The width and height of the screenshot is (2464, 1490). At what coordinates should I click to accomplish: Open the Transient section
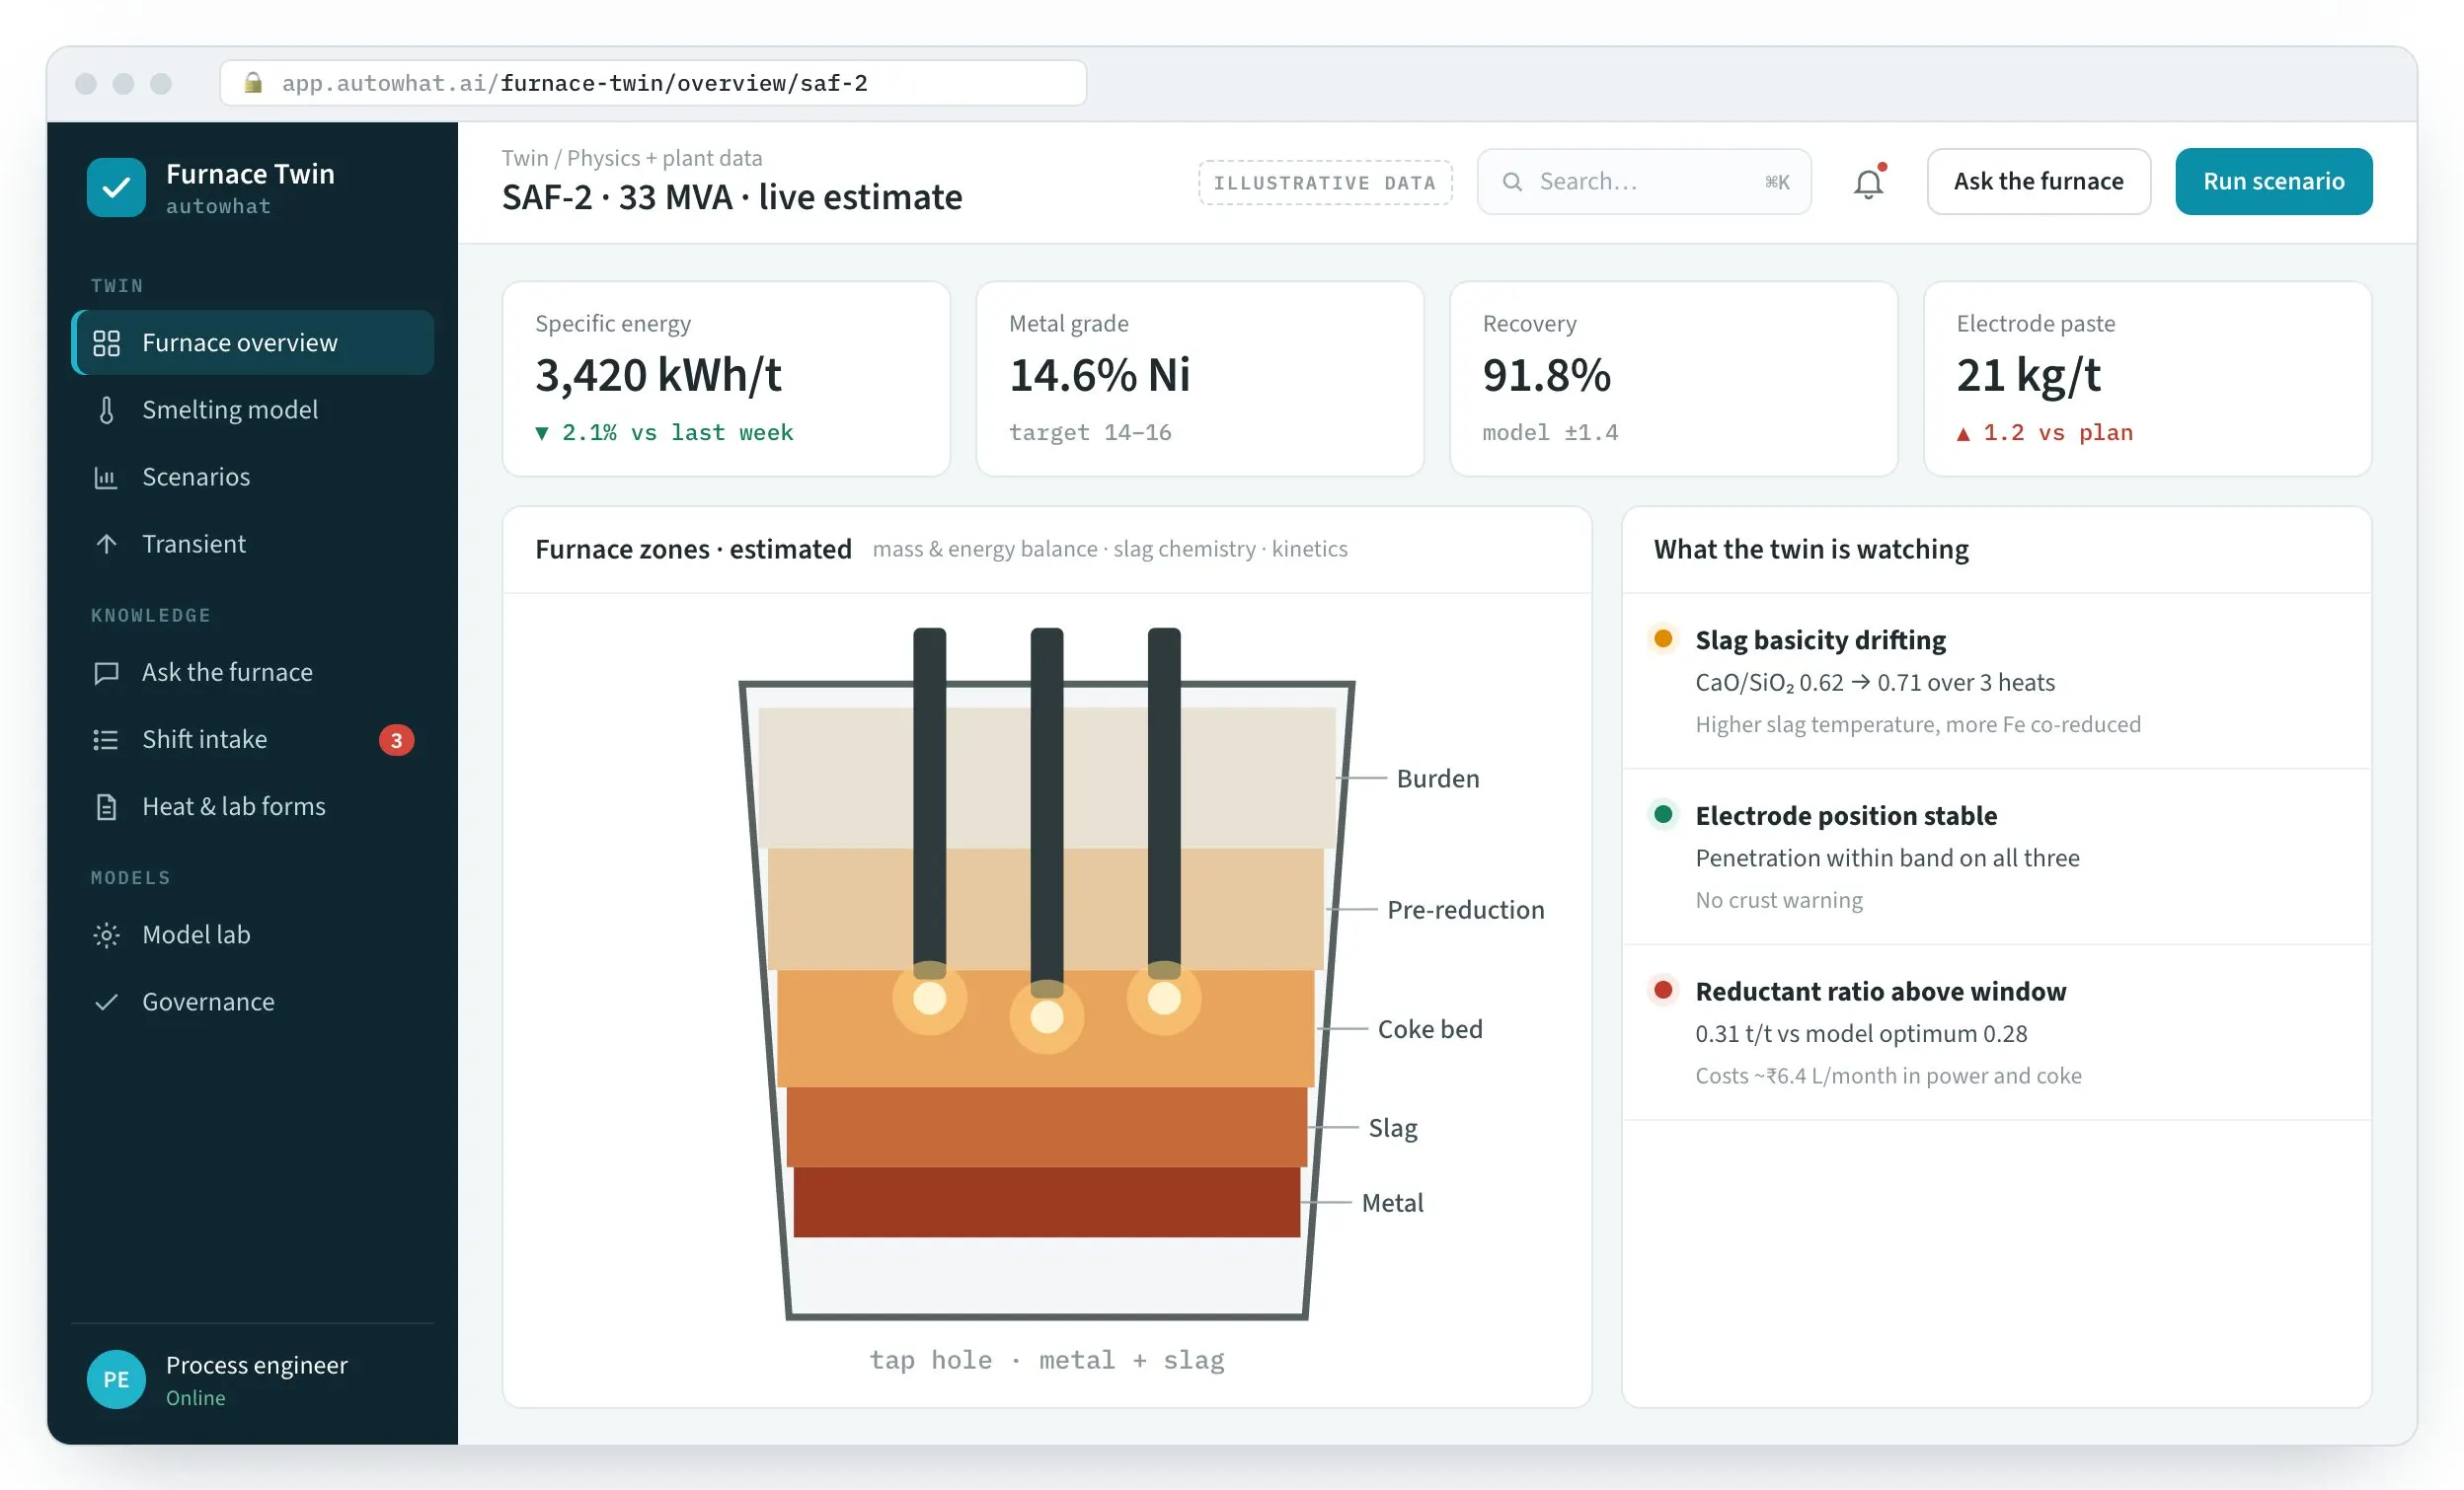coord(253,544)
